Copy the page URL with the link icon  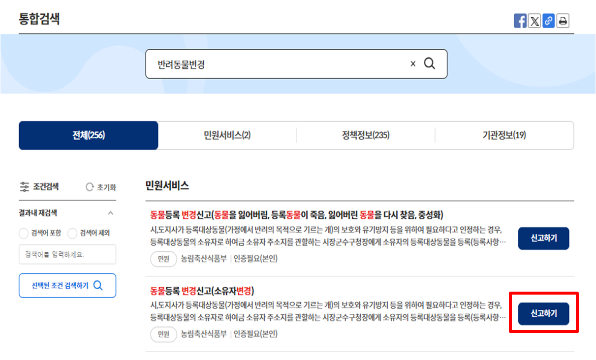point(548,20)
